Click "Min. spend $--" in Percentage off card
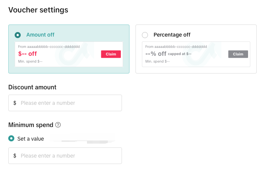The width and height of the screenshot is (265, 170). pyautogui.click(x=157, y=61)
